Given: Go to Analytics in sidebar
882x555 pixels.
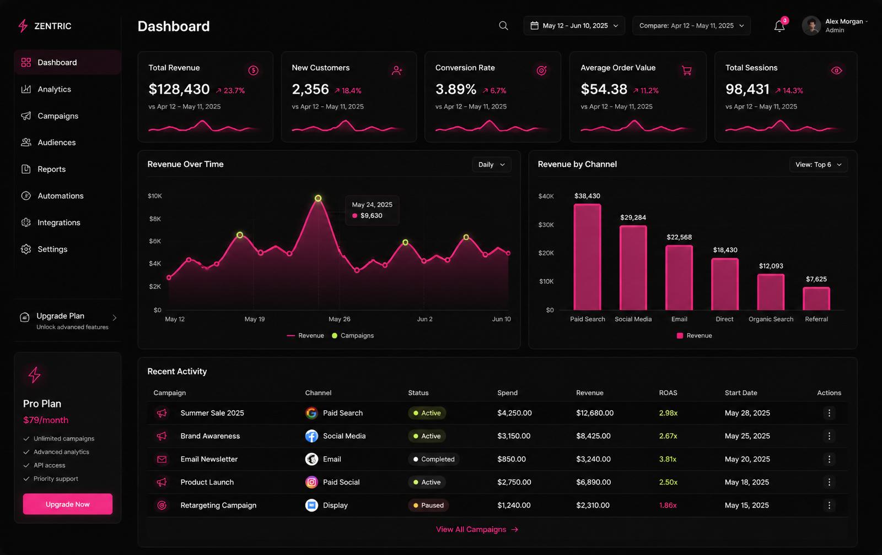Looking at the screenshot, I should click(x=67, y=89).
